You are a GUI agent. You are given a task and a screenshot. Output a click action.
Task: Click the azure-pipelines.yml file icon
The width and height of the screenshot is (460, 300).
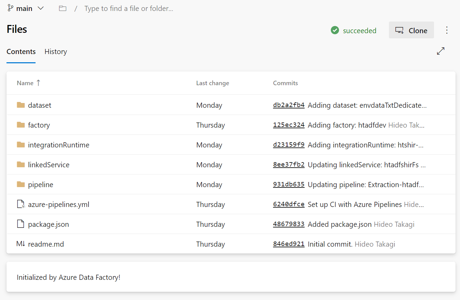pos(21,204)
